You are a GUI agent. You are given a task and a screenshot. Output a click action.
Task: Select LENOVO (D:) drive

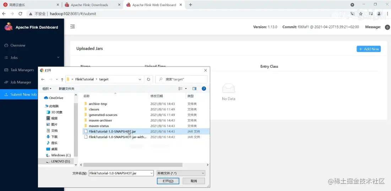point(58,161)
